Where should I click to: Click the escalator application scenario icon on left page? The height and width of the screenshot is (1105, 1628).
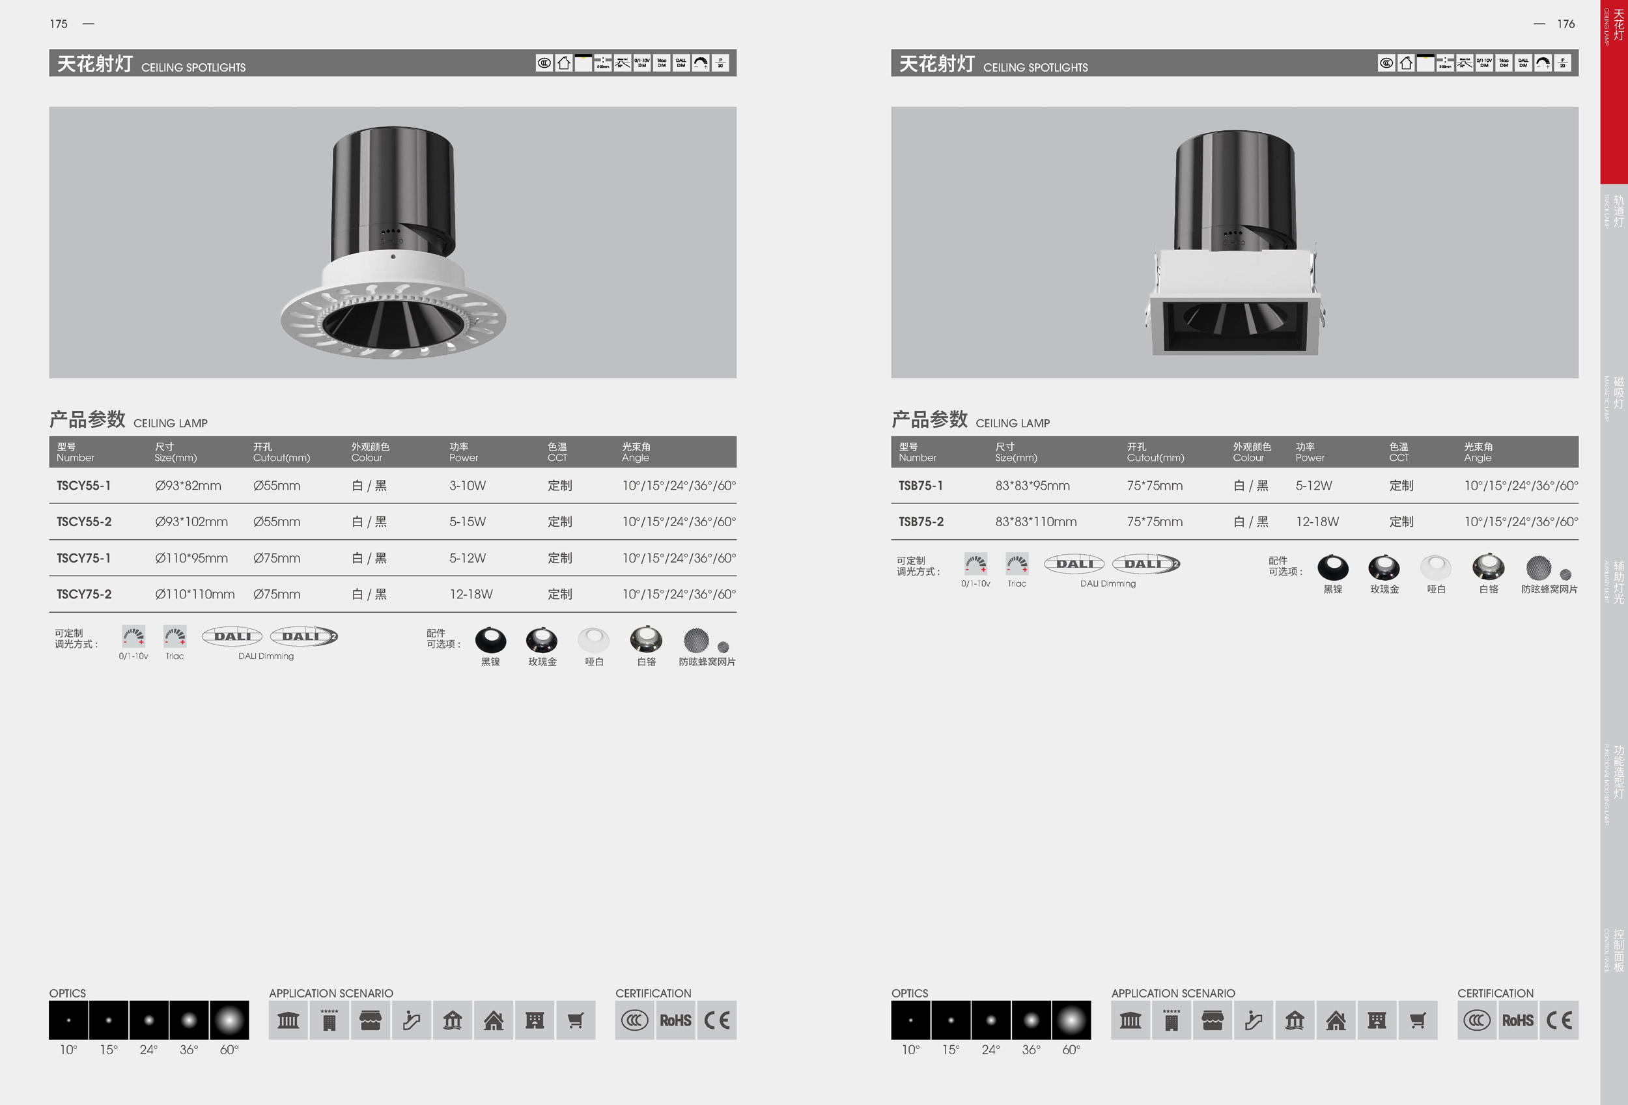click(411, 1020)
